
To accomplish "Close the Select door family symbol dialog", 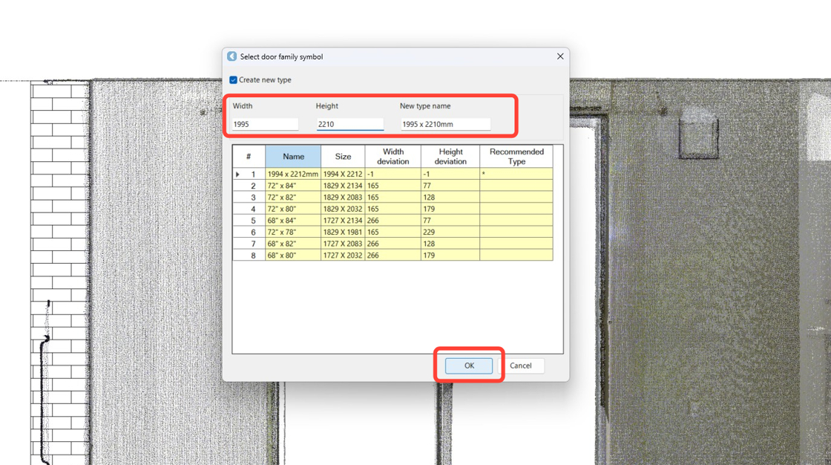I will (x=560, y=56).
